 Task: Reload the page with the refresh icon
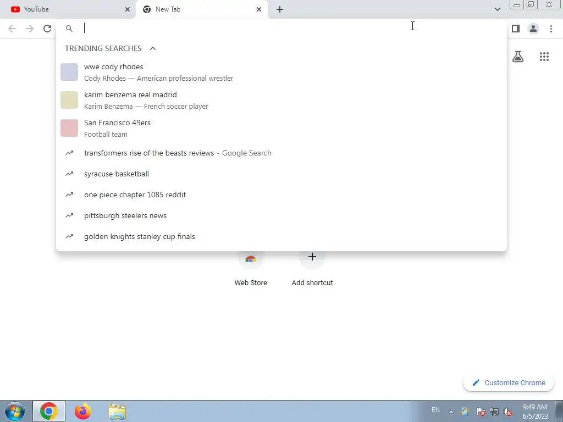point(47,29)
